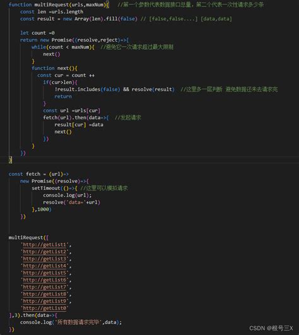Viewport: 299px width, 335px height.
Task: Open the 'http://getList4' link
Action: tap(44, 266)
